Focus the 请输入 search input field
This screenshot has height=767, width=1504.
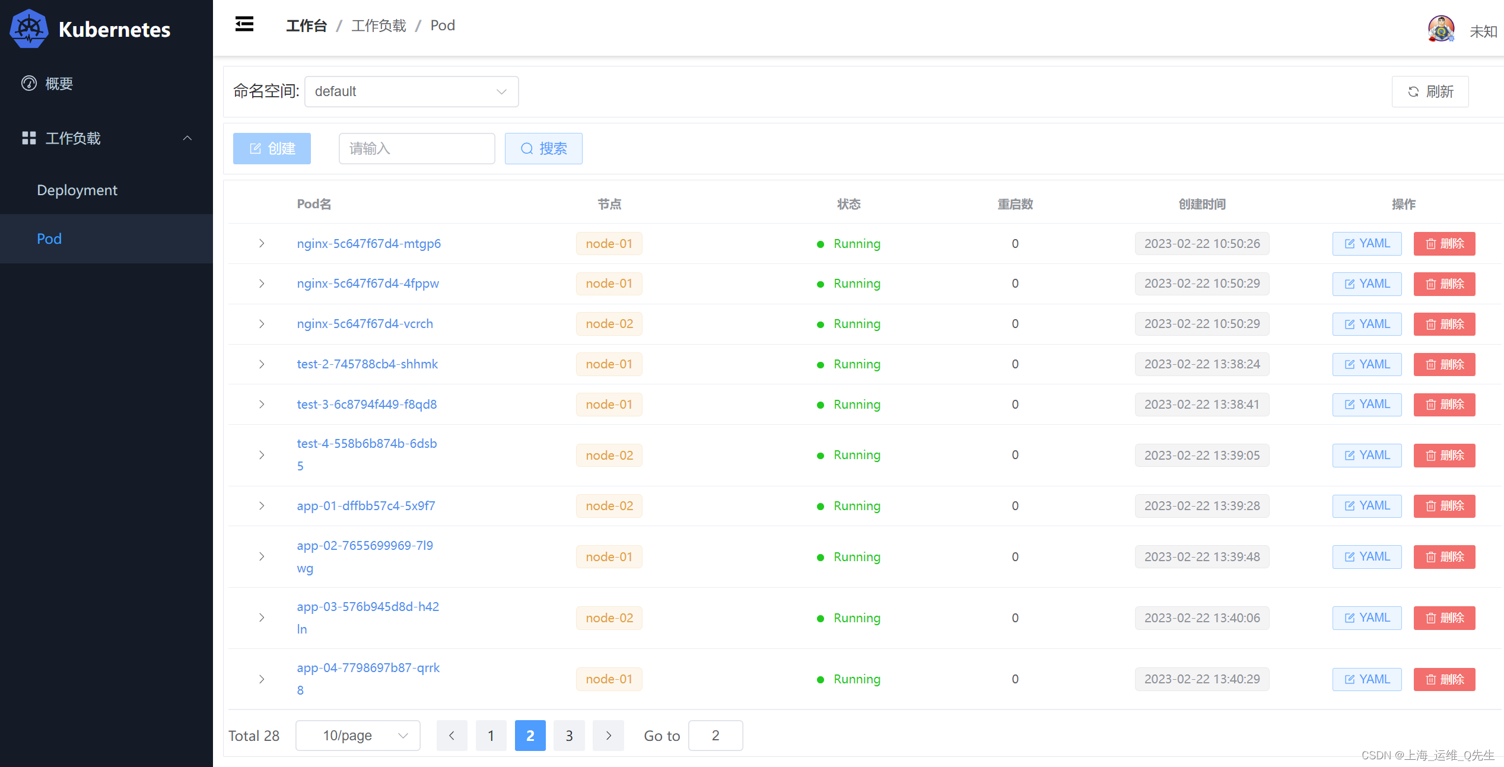pos(416,148)
